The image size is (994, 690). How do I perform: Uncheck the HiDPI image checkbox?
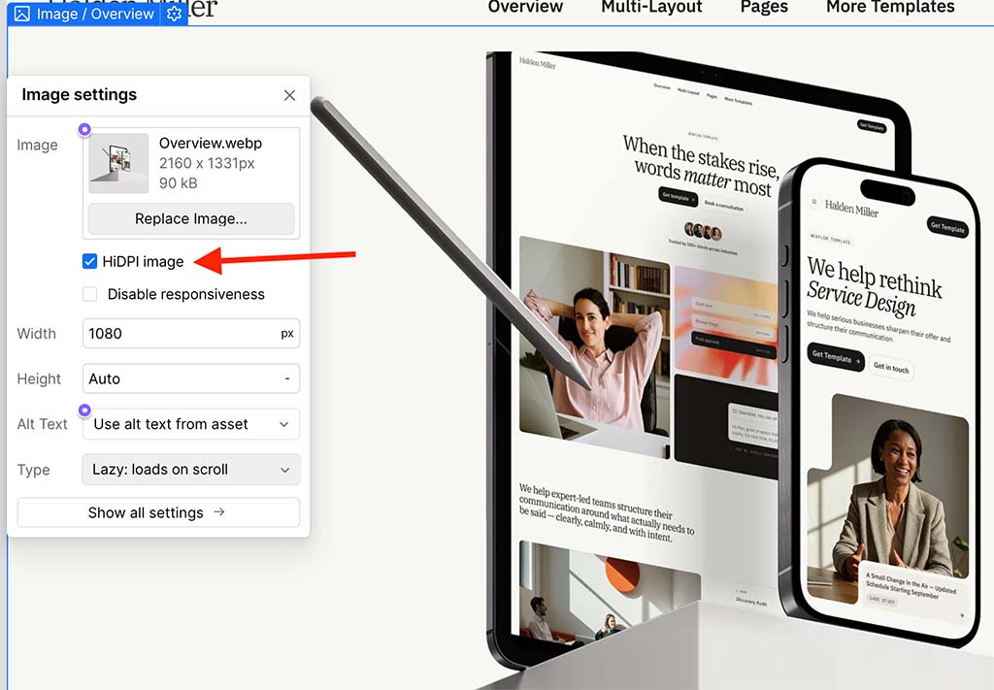(90, 261)
